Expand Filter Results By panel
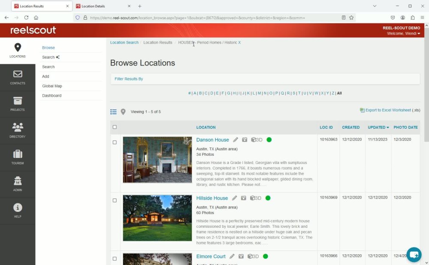The image size is (429, 265). click(x=129, y=79)
